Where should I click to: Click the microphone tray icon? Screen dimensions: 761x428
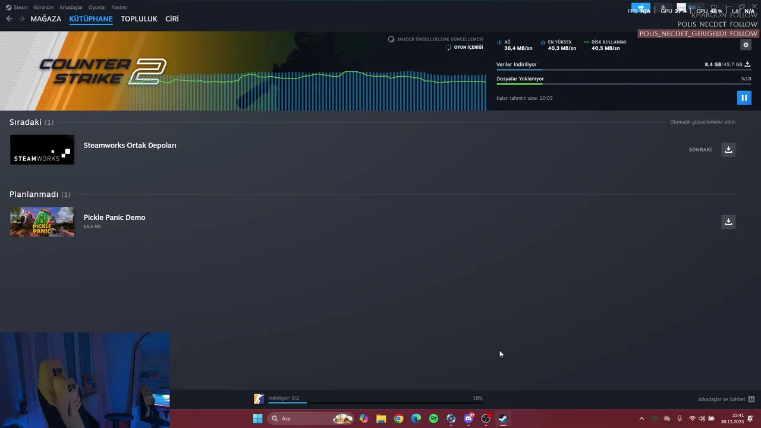point(680,418)
